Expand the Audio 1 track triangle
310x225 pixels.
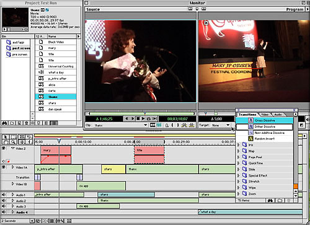click(13, 195)
